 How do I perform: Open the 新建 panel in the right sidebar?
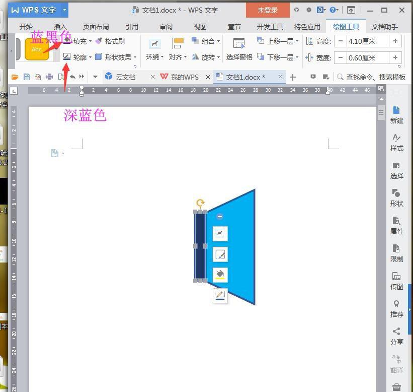coord(397,116)
